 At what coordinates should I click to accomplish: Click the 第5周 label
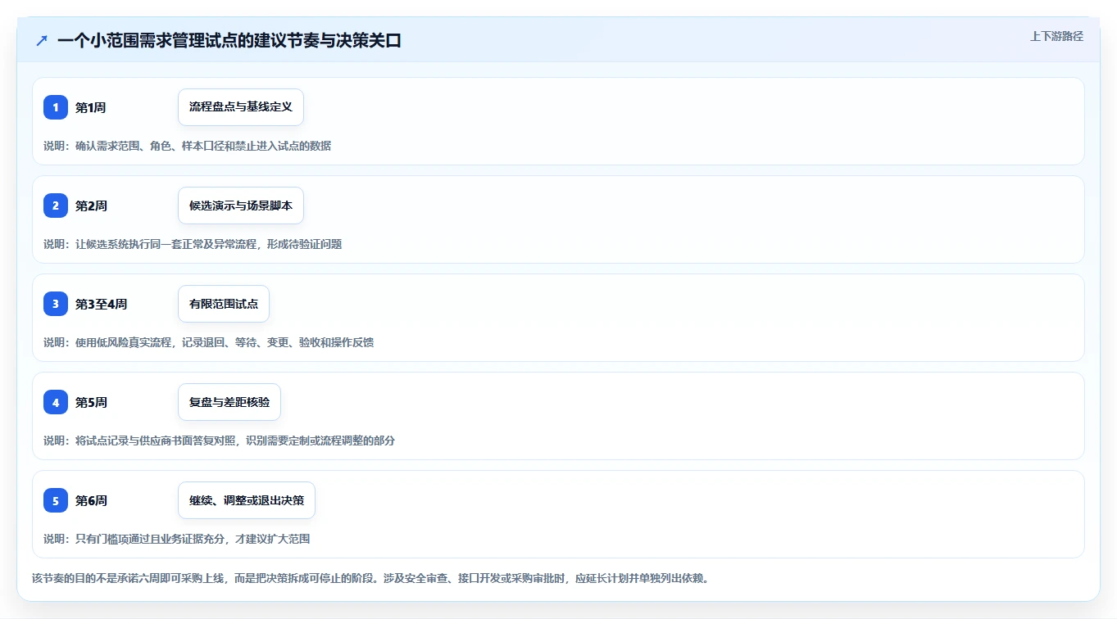[91, 402]
